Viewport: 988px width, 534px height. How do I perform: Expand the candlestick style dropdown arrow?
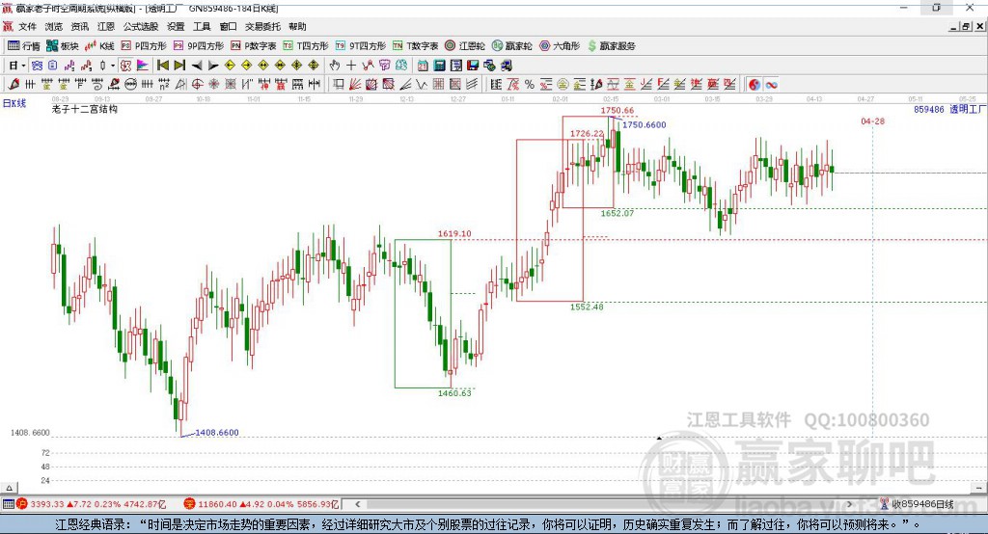click(x=113, y=66)
